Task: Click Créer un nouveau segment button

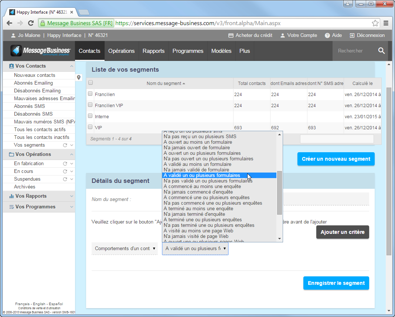Action: (336, 159)
